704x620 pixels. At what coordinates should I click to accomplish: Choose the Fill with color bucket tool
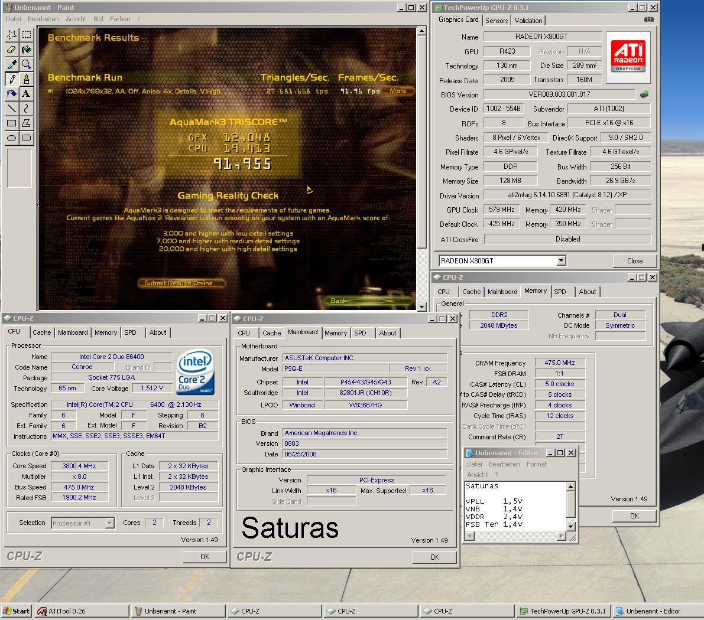27,50
